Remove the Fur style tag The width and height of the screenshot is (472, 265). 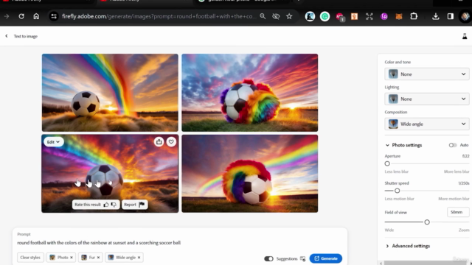(x=98, y=258)
